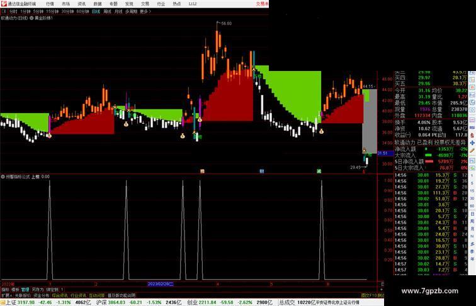Screen dimensions: 476x306
Task: Open the 关联报价 tab
Action: pos(23,295)
